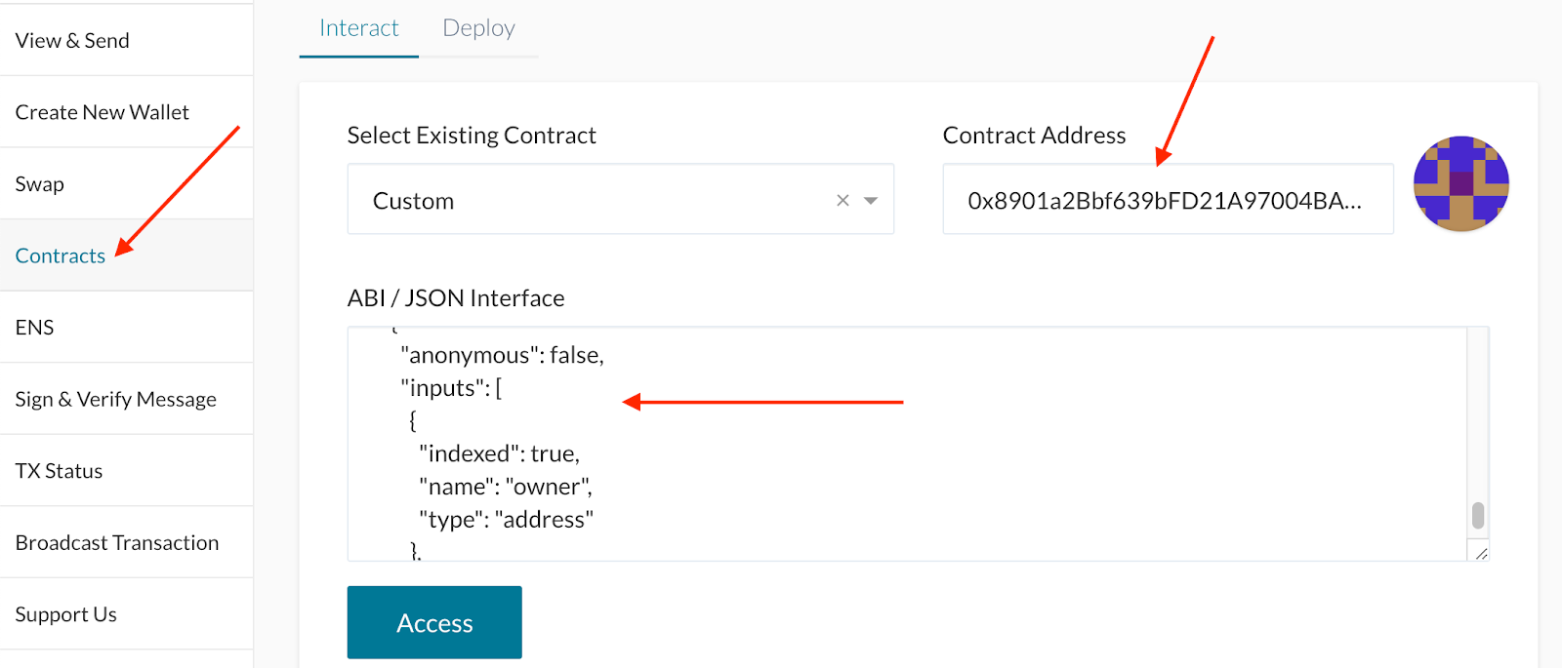Switch to the Deploy tab
The height and width of the screenshot is (668, 1562).
478,28
